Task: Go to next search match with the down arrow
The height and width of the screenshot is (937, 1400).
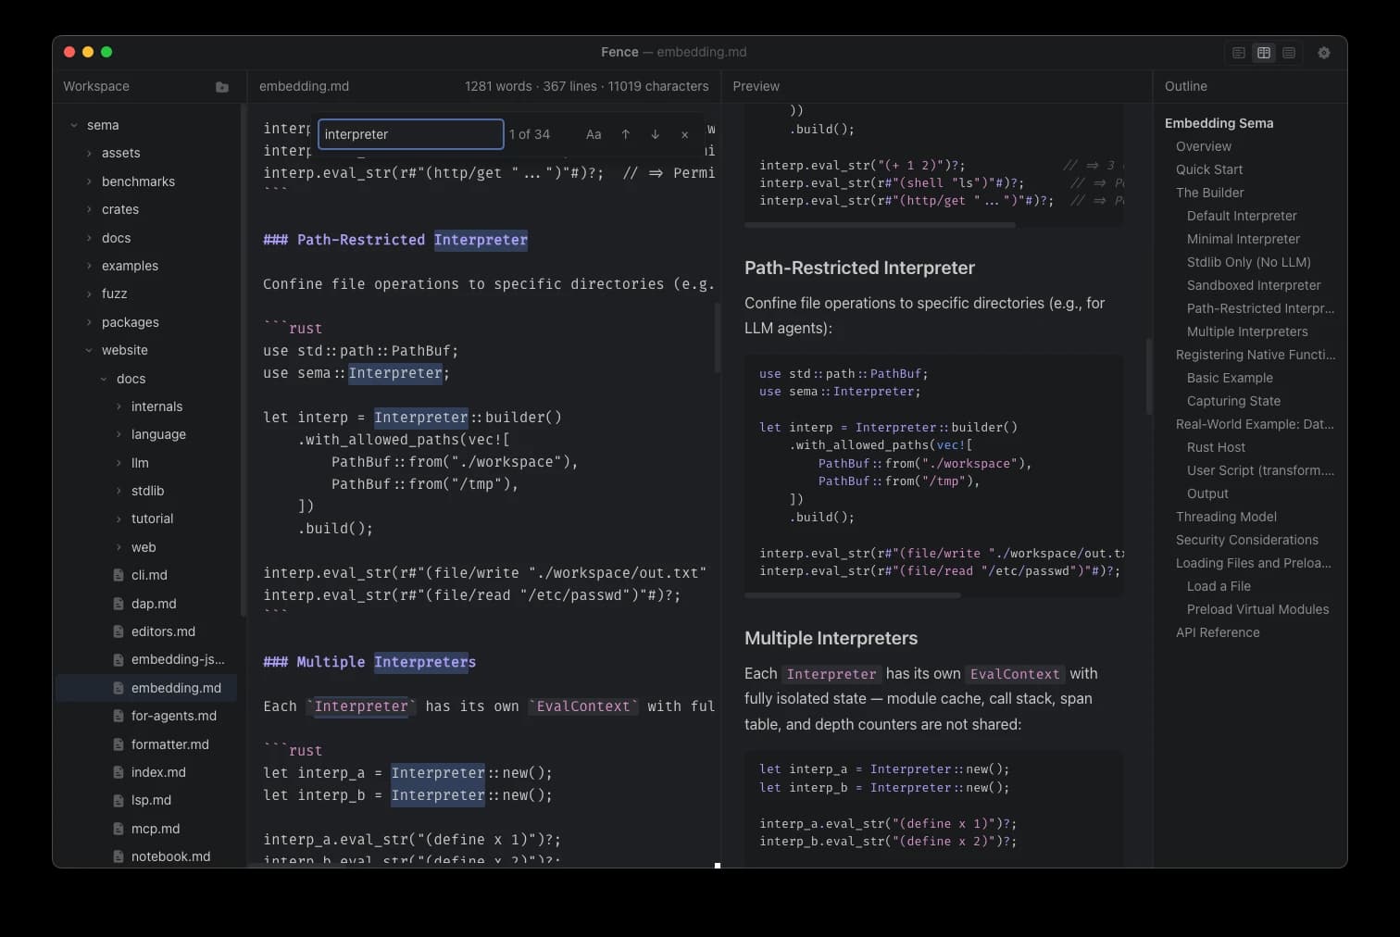Action: pyautogui.click(x=656, y=134)
